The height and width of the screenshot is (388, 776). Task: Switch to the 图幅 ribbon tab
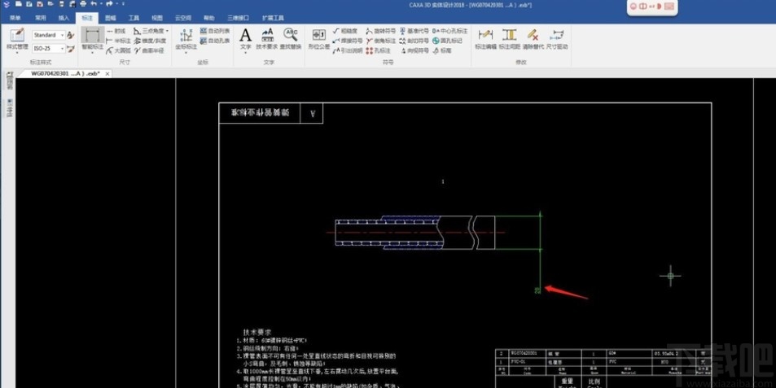(111, 18)
